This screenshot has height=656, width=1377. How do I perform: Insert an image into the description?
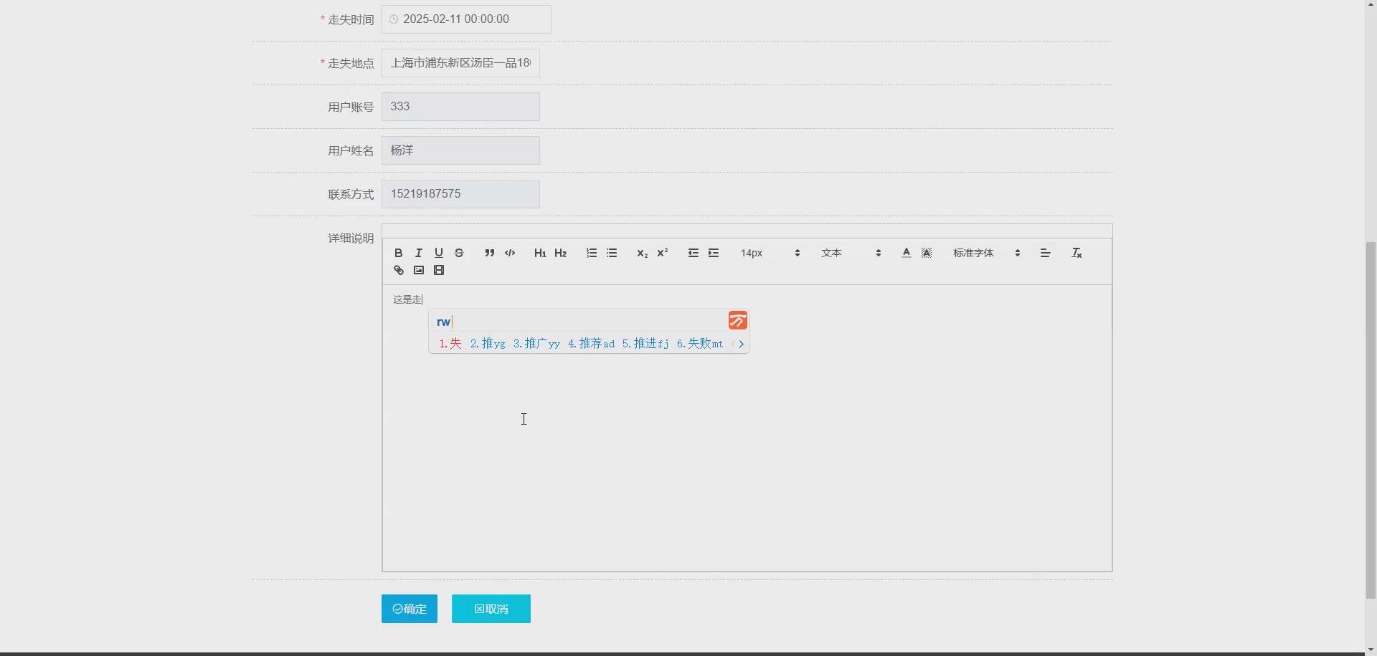(418, 269)
